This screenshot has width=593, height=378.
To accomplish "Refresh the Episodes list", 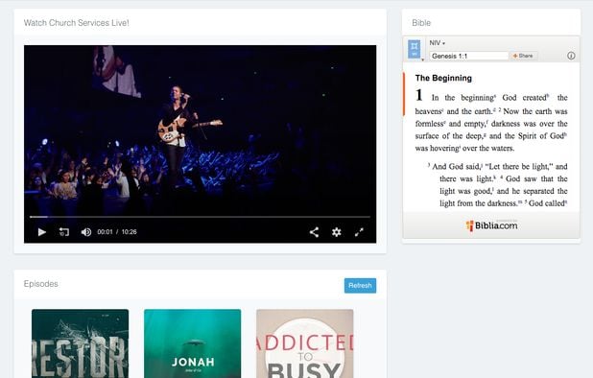I will (360, 285).
